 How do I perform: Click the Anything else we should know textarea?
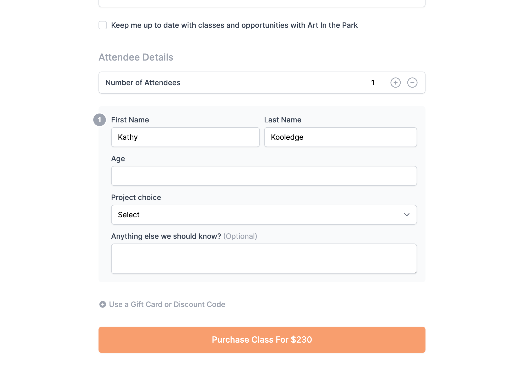point(264,258)
